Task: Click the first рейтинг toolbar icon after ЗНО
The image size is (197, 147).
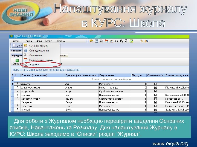Action: (121, 41)
